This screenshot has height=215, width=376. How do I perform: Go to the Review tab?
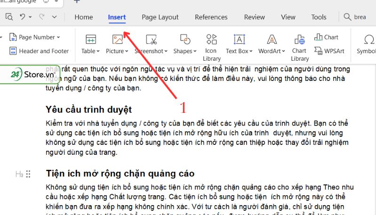click(255, 17)
